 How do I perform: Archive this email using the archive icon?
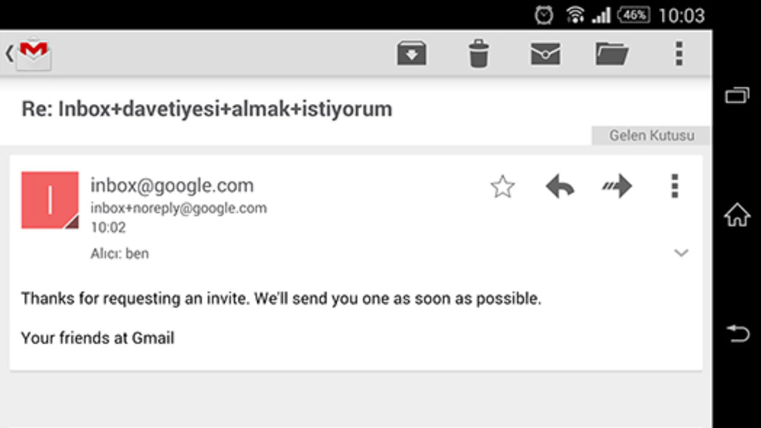tap(411, 54)
